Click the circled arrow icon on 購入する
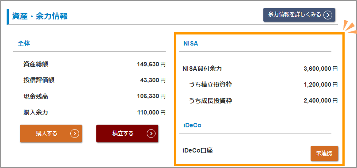This screenshot has height=168, width=357. coord(75,134)
